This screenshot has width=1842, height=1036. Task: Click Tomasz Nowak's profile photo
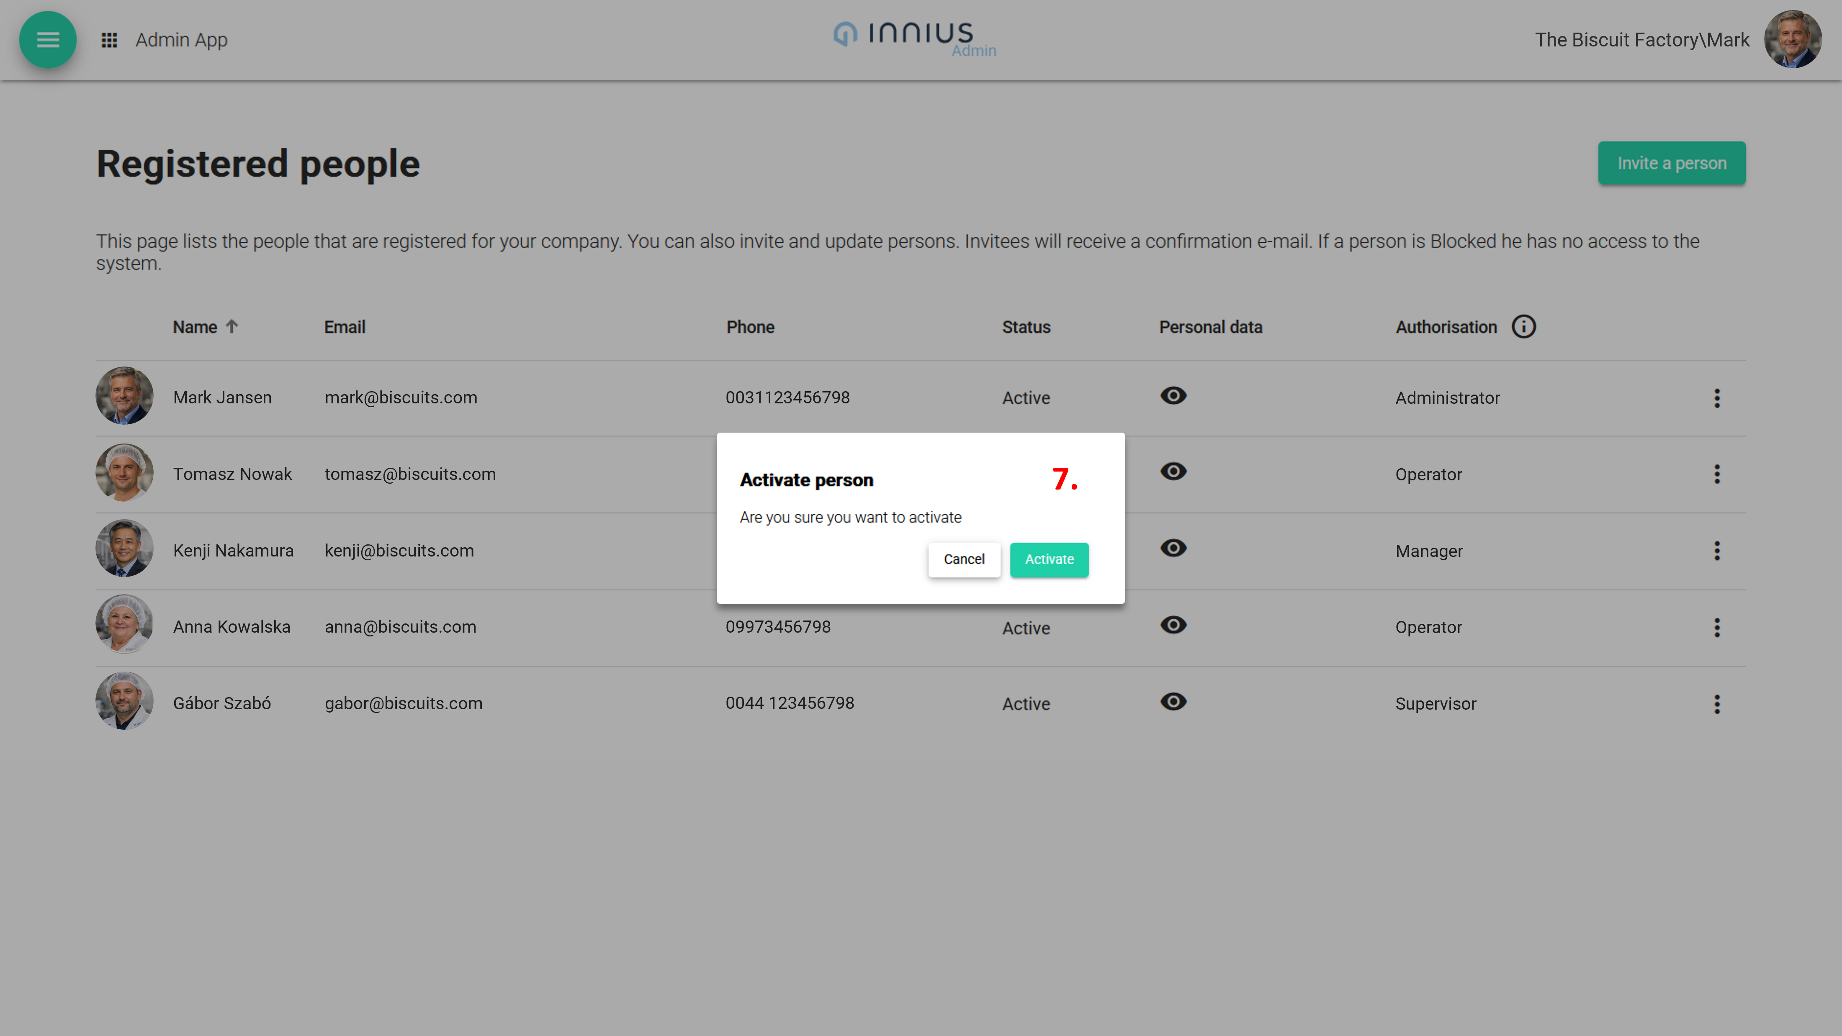(124, 473)
